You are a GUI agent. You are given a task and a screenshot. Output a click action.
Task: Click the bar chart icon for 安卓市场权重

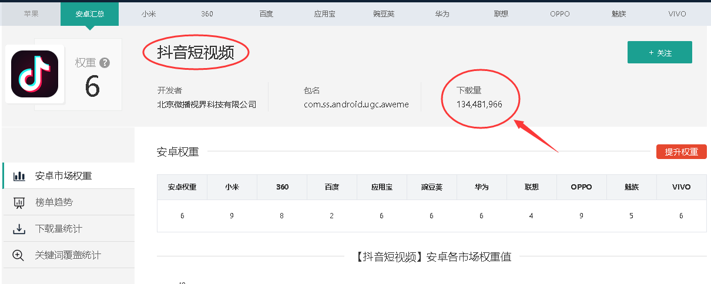(19, 176)
